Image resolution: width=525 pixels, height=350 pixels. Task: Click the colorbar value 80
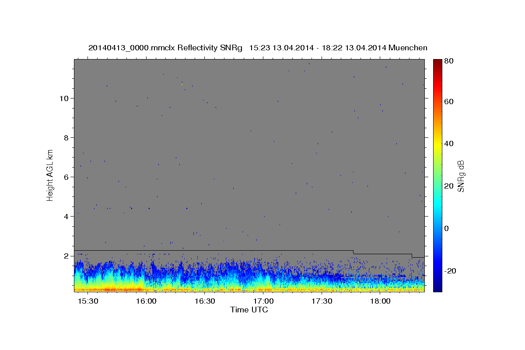[449, 61]
